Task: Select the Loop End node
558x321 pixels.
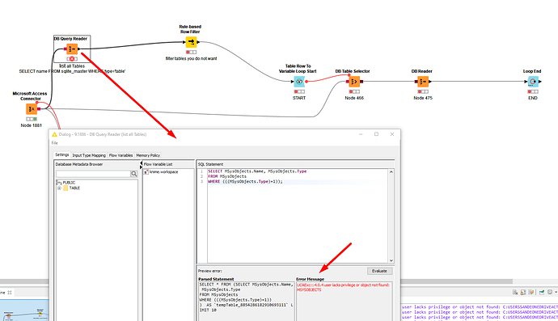Action: click(x=533, y=82)
